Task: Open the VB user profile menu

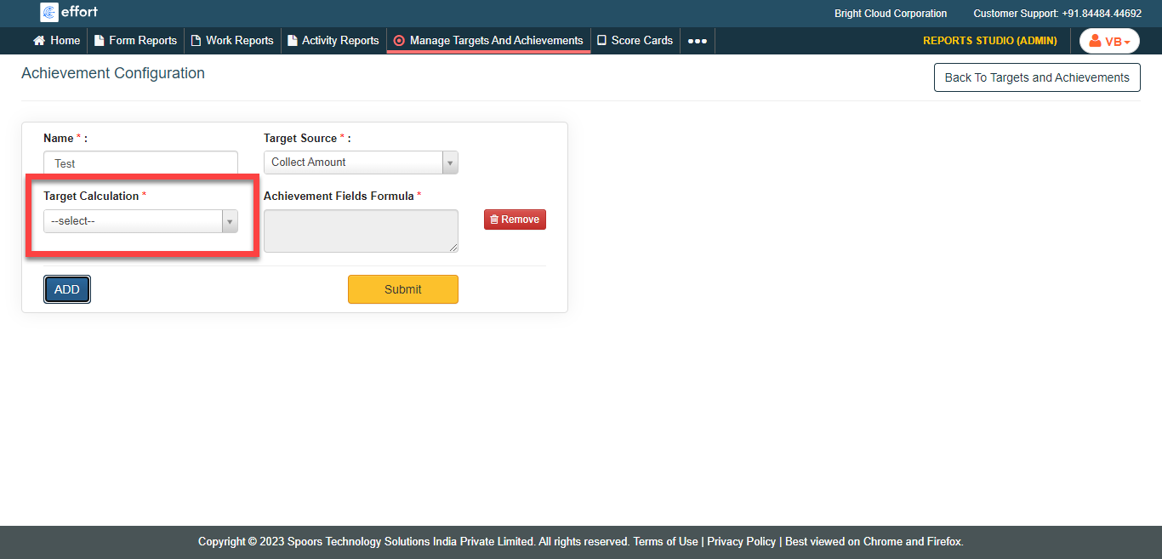Action: tap(1109, 41)
